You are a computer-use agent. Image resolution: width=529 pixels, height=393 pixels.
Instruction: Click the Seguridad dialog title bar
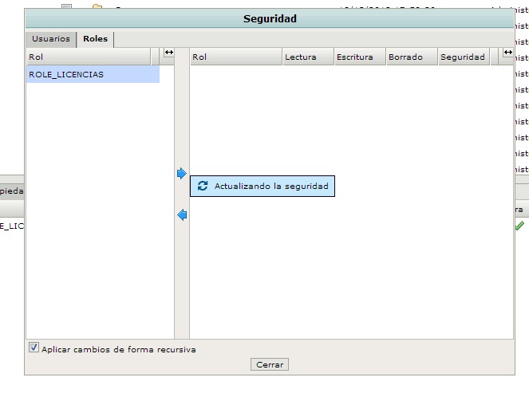click(x=269, y=18)
